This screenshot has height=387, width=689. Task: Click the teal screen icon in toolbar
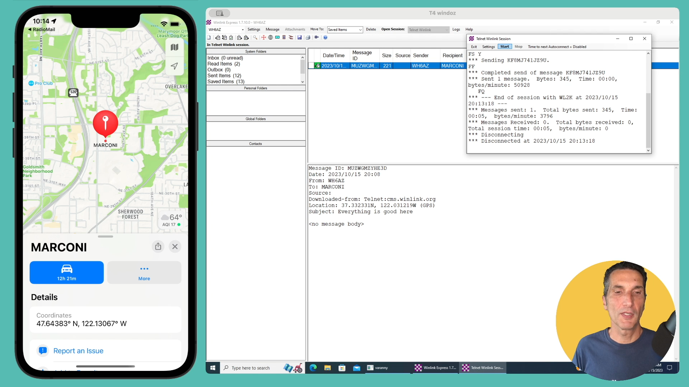[277, 37]
